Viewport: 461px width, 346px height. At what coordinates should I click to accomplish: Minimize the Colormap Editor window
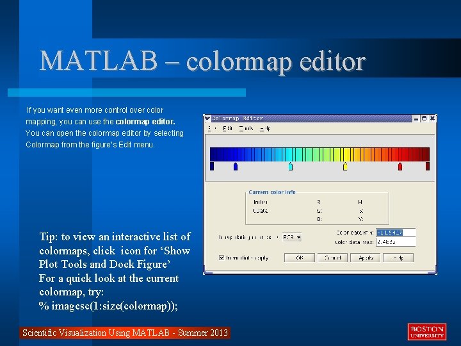click(x=416, y=119)
